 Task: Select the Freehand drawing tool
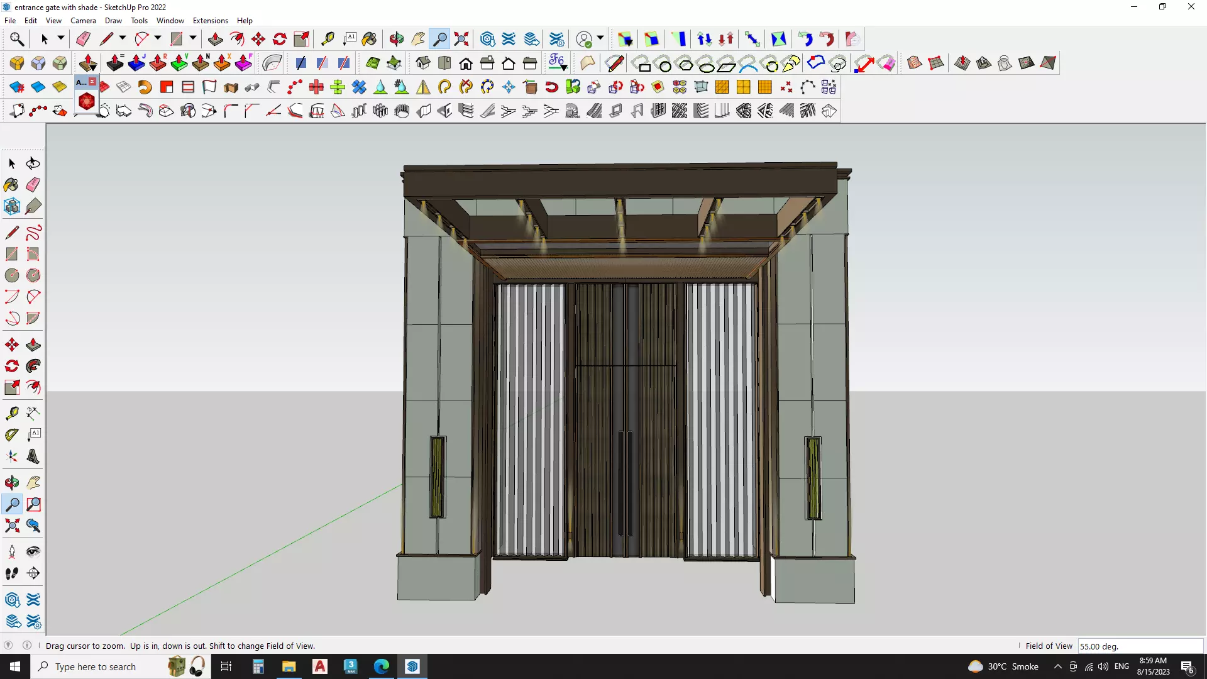tap(33, 233)
